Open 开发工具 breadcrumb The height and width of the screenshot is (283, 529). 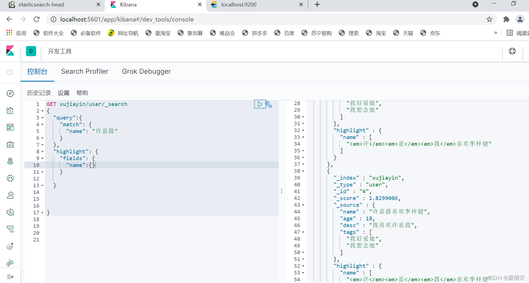coord(60,51)
